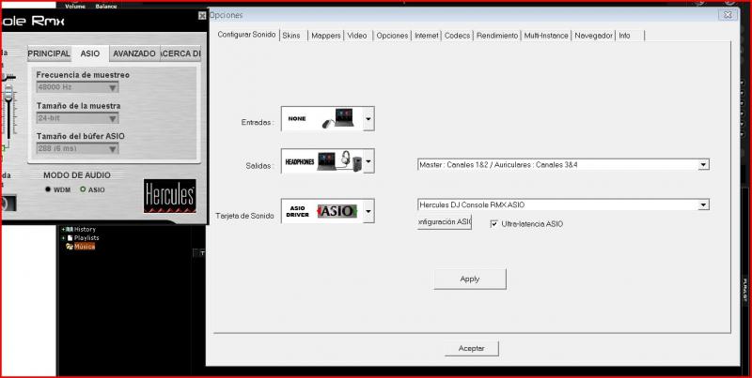Click the ASIO driver sound card icon

pyautogui.click(x=321, y=211)
